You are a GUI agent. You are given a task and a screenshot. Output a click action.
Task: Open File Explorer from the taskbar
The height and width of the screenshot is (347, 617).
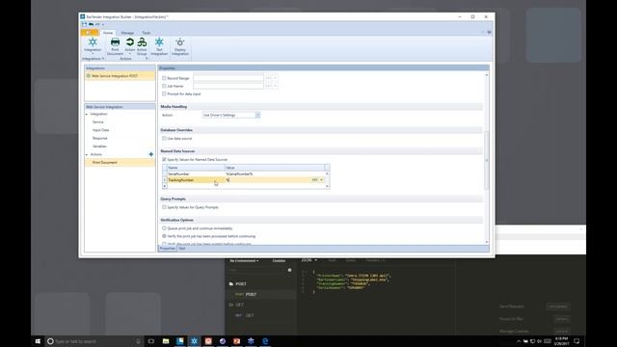click(x=166, y=341)
